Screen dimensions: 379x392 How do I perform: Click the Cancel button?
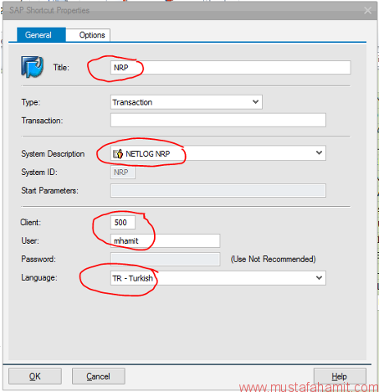pyautogui.click(x=99, y=376)
